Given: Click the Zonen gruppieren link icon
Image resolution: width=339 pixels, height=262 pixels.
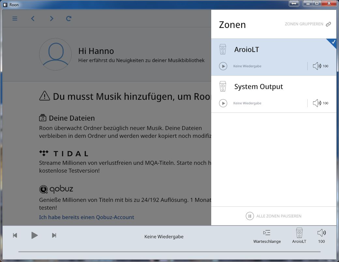Looking at the screenshot, I should pyautogui.click(x=329, y=24).
